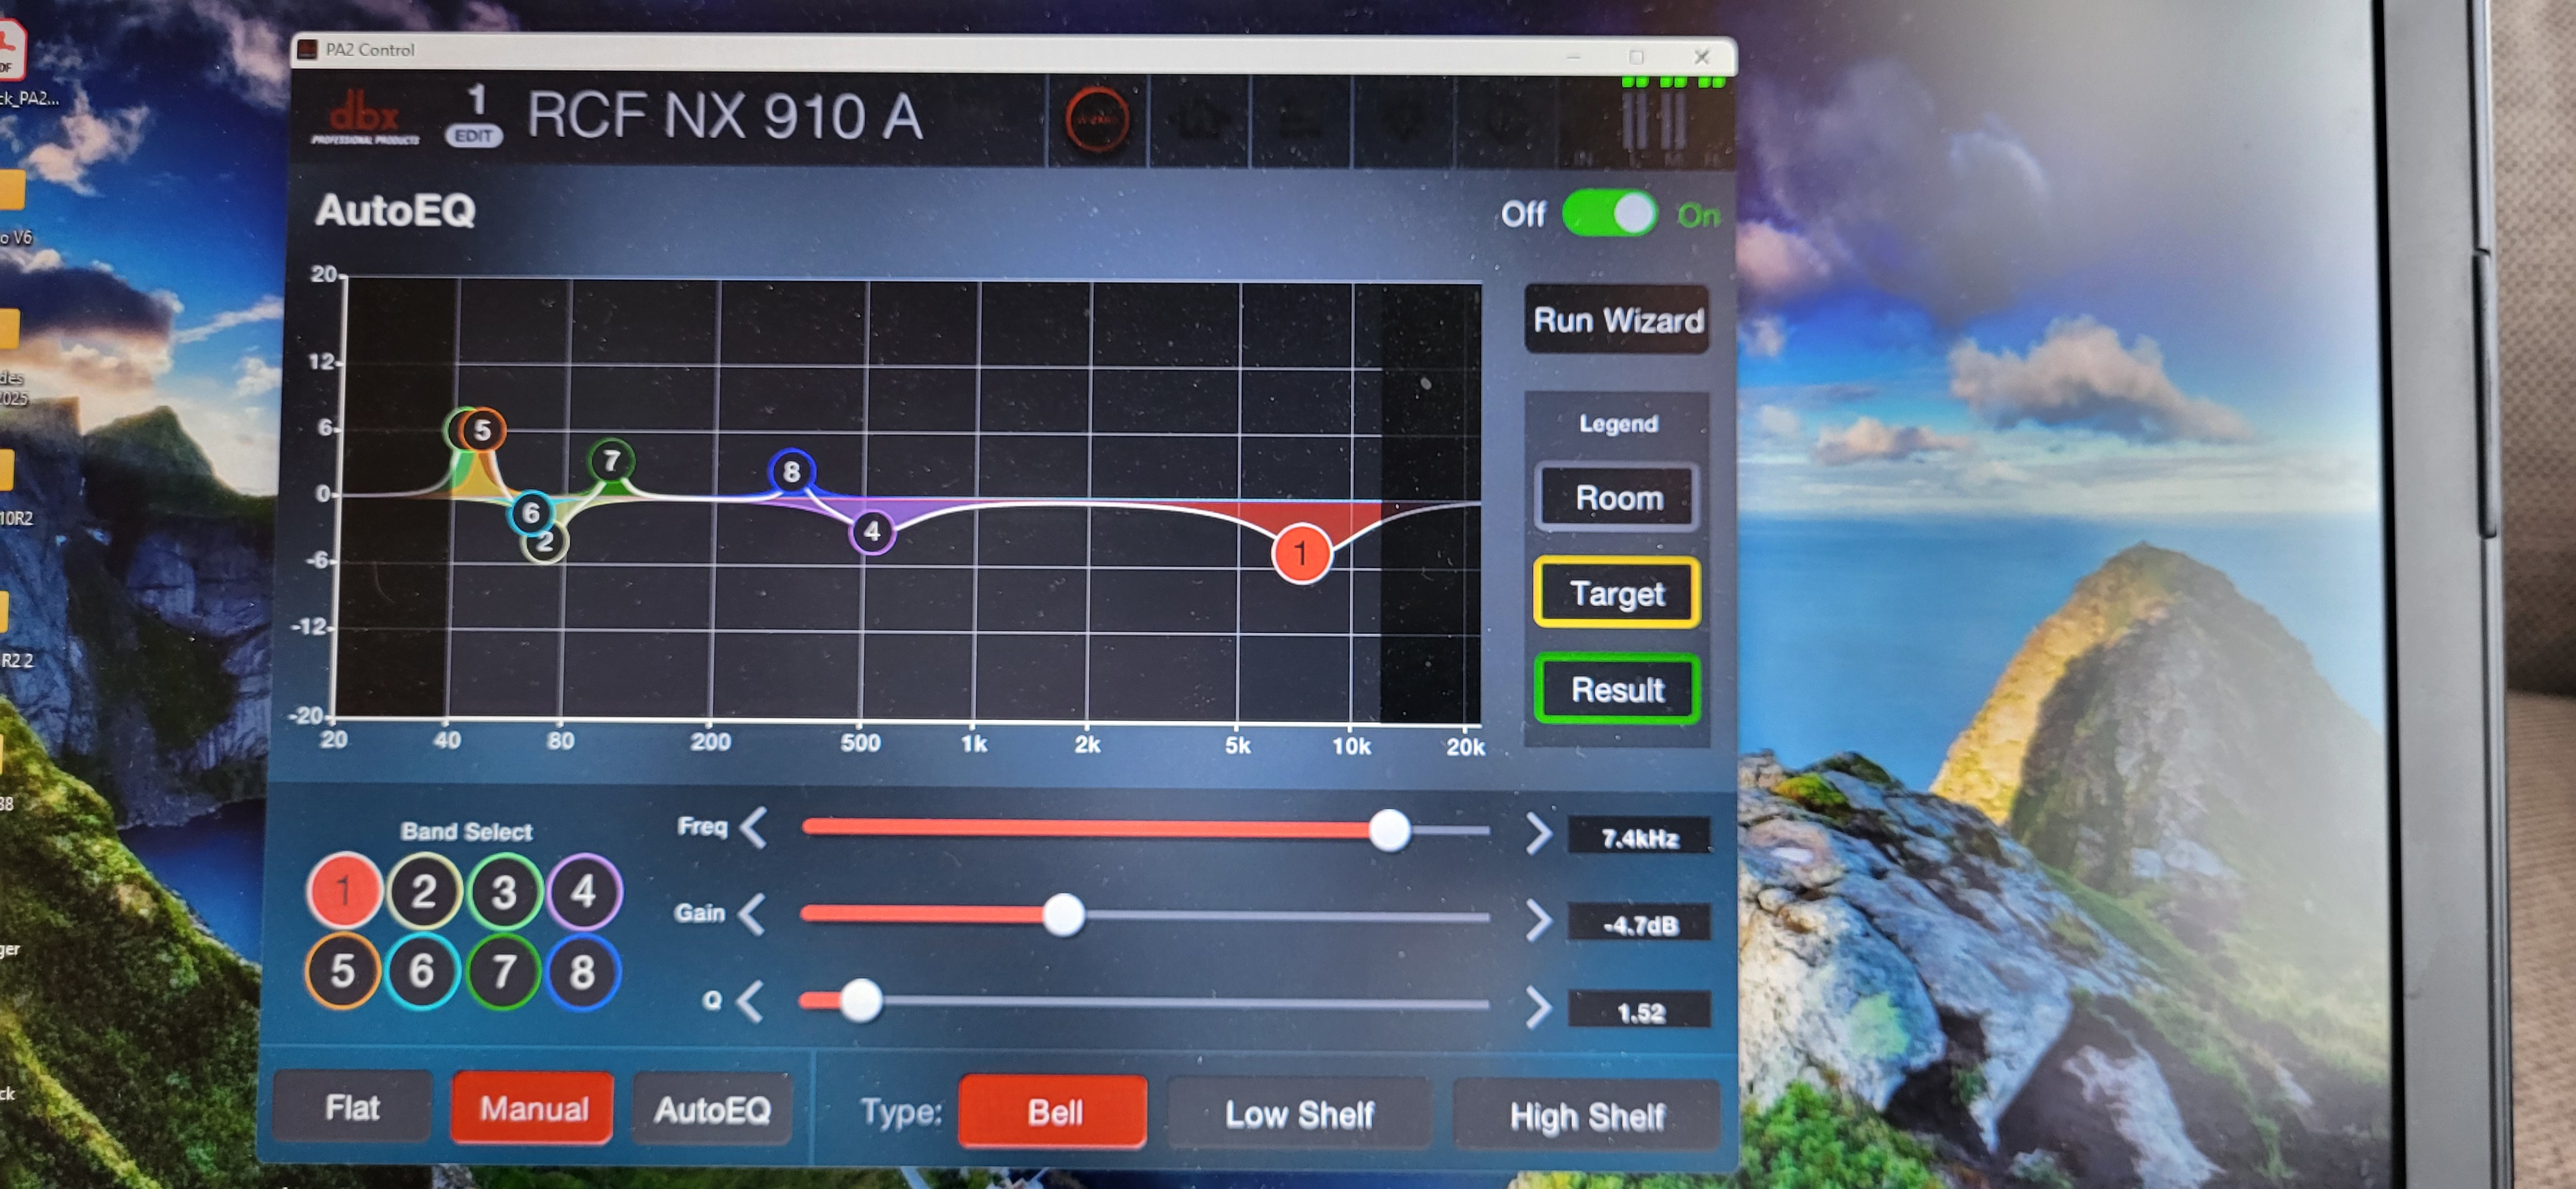
Task: Select green node 7 on the EQ graph
Action: (611, 461)
